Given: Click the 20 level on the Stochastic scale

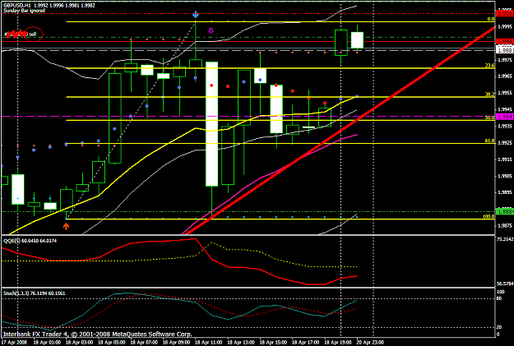Looking at the screenshot, I should tap(499, 327).
